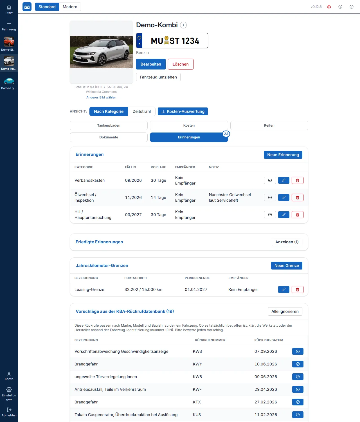Edit the Verbandskasten reminder with pencil icon
Screen dimensions: 360x422
284,180
